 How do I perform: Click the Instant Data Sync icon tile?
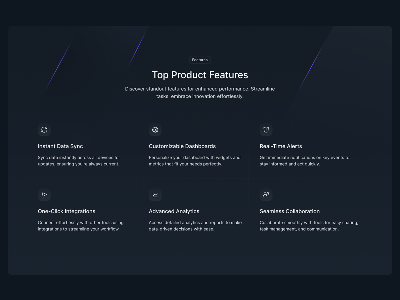pyautogui.click(x=44, y=130)
